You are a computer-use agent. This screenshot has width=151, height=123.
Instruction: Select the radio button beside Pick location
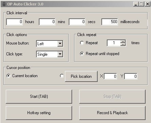point(62,76)
